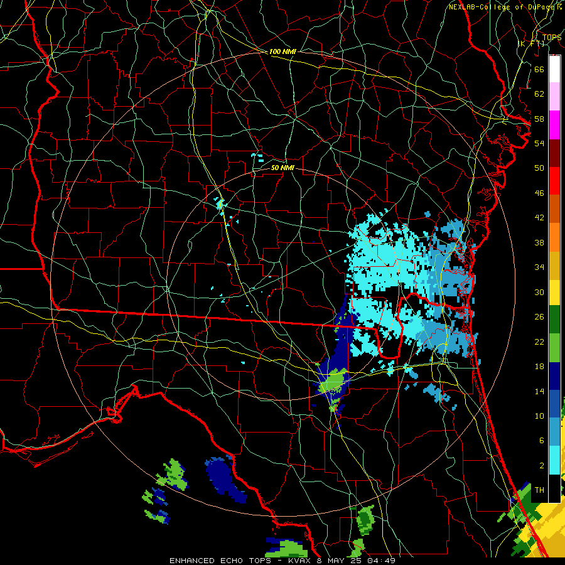This screenshot has height=565, width=565.
Task: Click the bright yellow legend swatch
Action: click(x=554, y=292)
